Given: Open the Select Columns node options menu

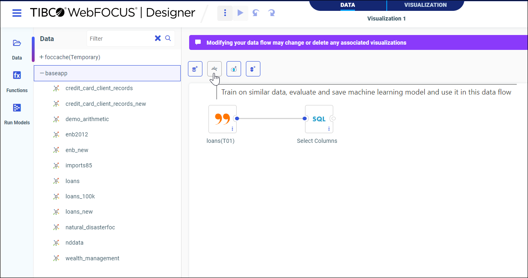Looking at the screenshot, I should coord(329,129).
